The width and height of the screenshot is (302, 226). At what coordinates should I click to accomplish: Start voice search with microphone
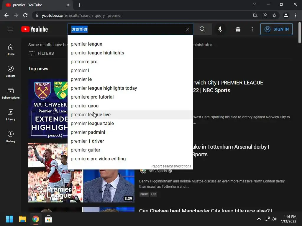pos(220,29)
